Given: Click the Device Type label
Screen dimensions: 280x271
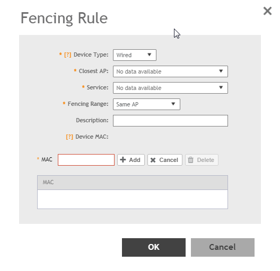Looking at the screenshot, I should (91, 55).
